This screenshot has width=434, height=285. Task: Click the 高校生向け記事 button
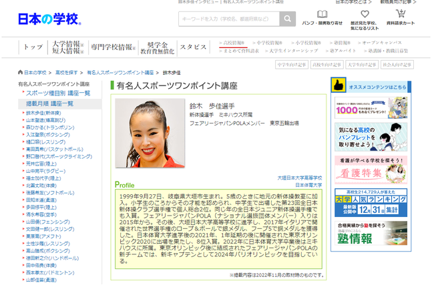point(327,65)
